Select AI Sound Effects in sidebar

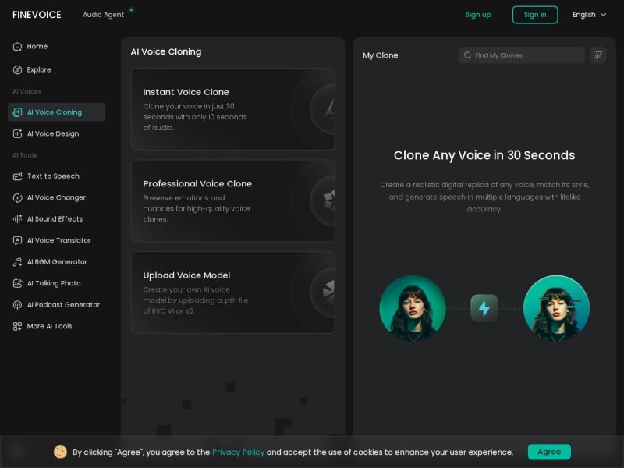(56, 219)
